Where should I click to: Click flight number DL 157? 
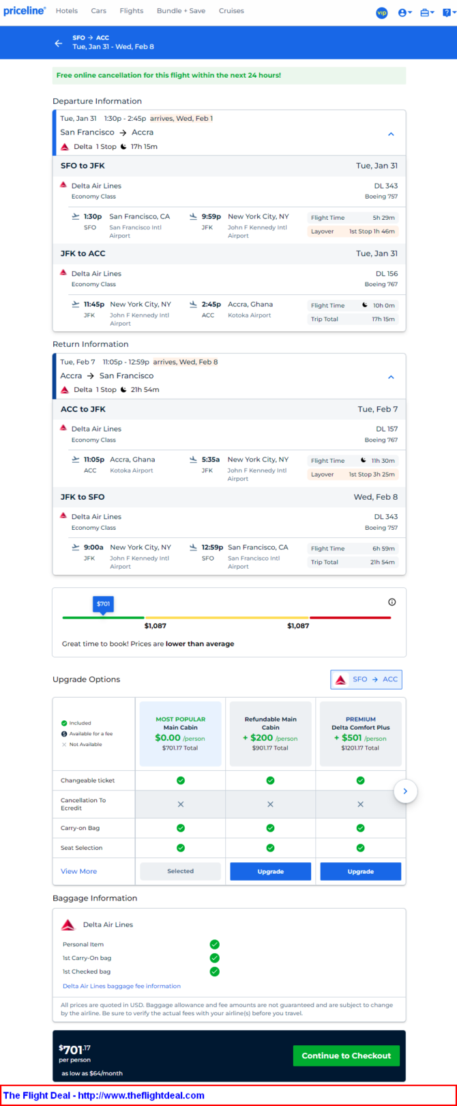coord(387,429)
